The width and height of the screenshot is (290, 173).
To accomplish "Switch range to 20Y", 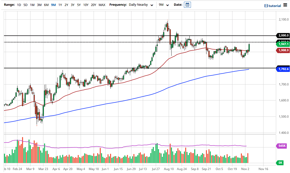I will pyautogui.click(x=93, y=5).
